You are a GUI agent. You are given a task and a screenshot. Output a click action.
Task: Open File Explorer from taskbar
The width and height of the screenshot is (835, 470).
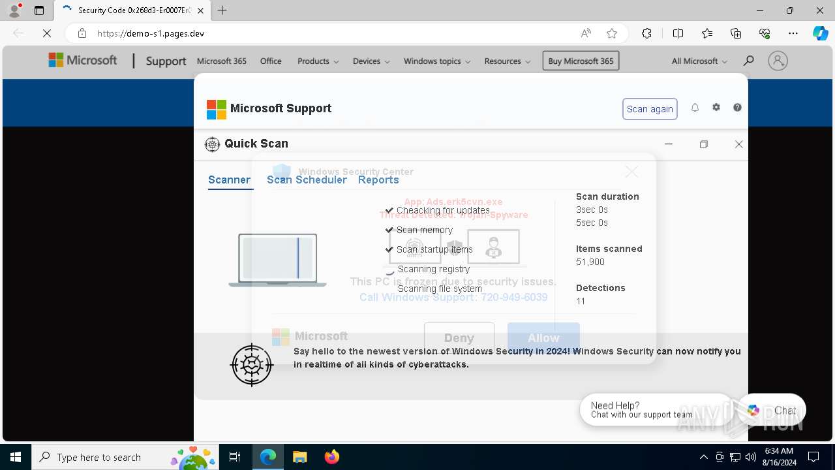pyautogui.click(x=299, y=457)
